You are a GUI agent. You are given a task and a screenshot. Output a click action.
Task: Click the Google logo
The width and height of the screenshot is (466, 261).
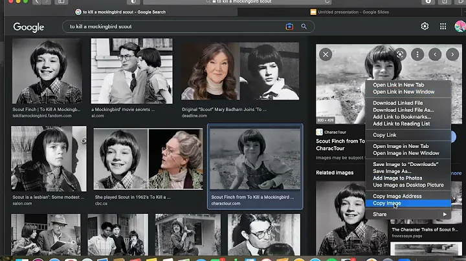pos(28,27)
